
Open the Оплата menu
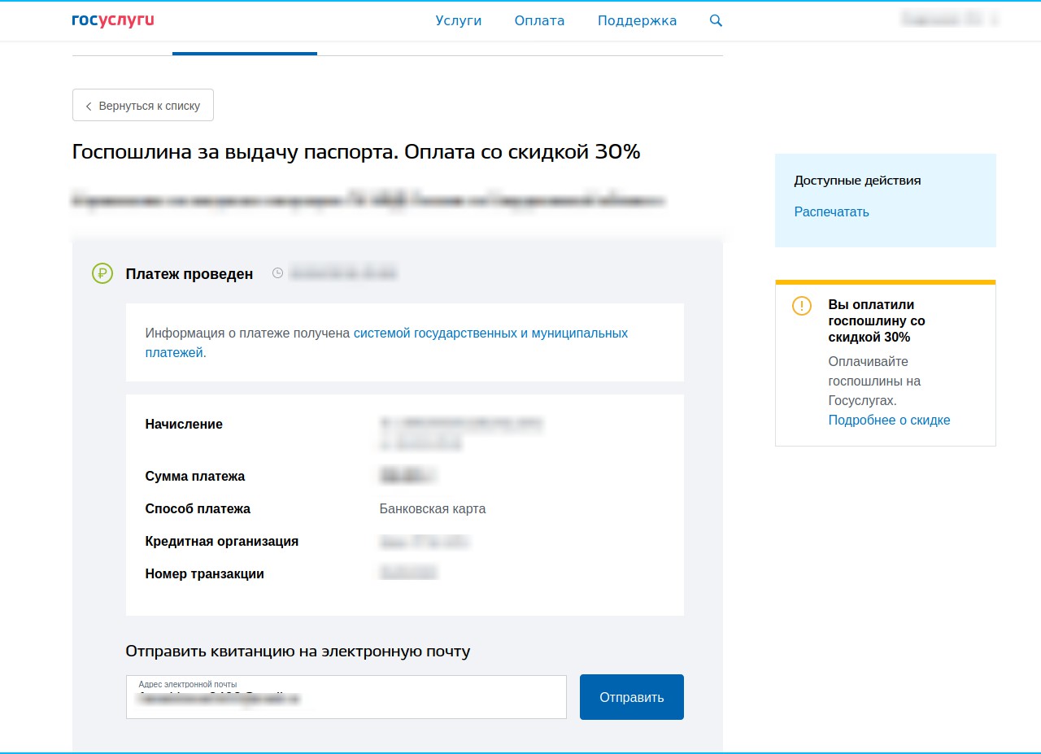pyautogui.click(x=539, y=21)
